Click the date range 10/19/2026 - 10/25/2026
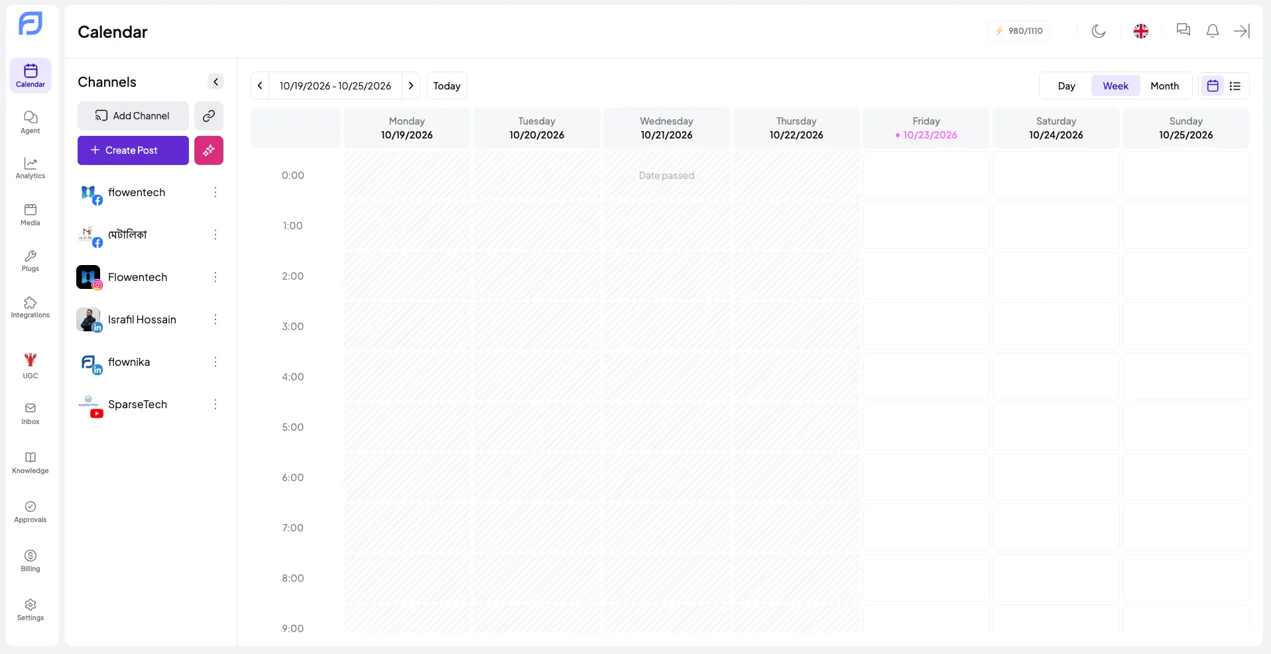 (335, 86)
